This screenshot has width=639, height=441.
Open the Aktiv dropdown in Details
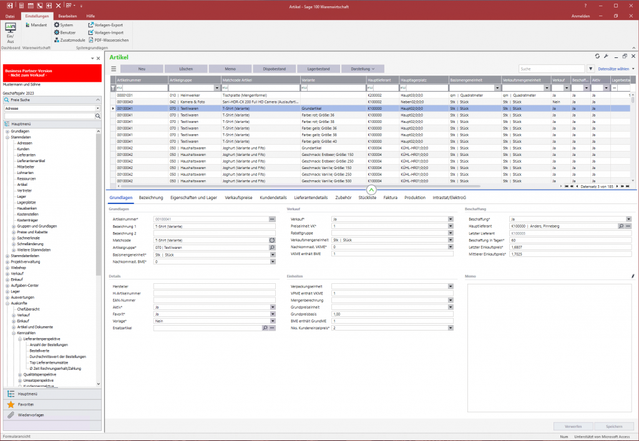pos(272,307)
